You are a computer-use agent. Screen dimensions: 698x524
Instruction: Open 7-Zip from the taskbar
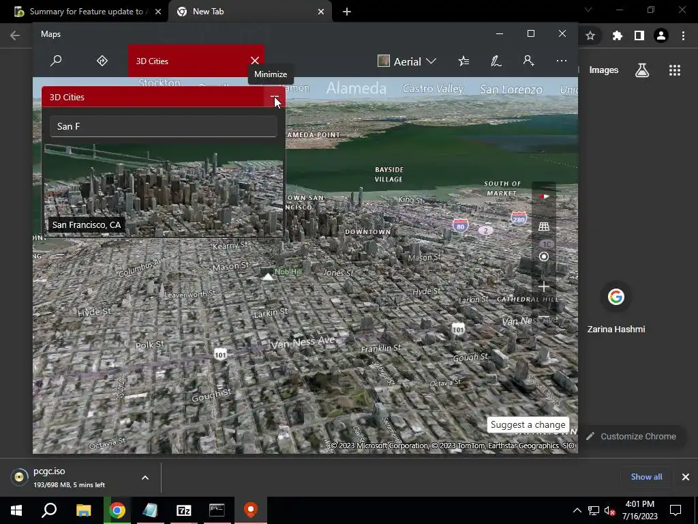(184, 510)
